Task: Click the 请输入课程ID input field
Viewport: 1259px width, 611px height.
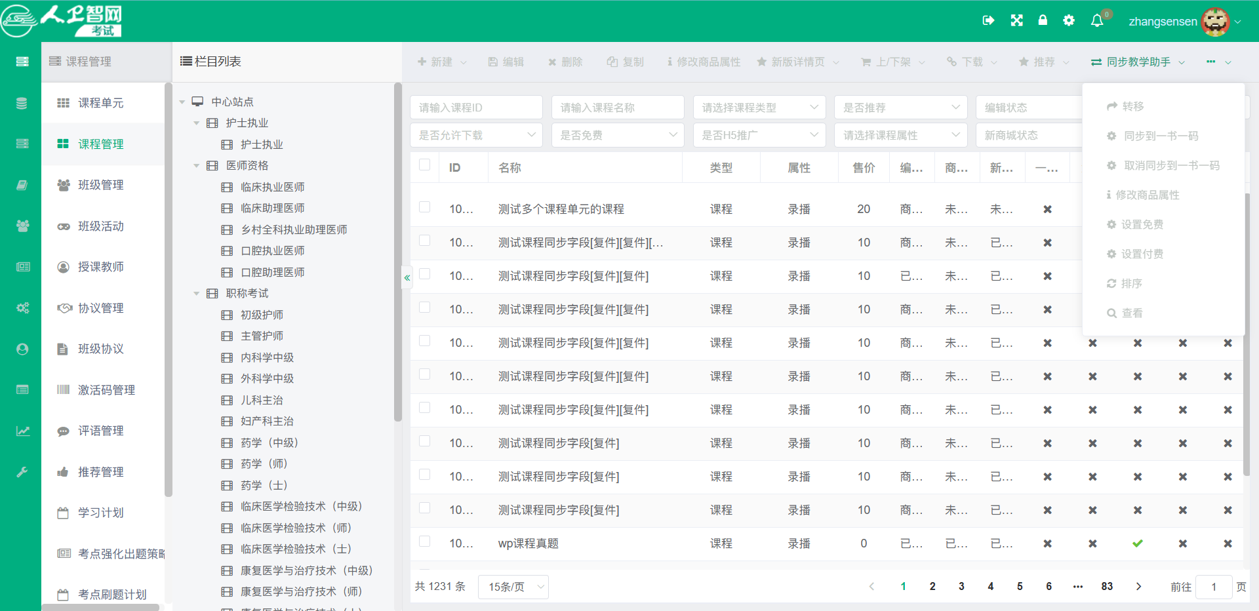Action: (476, 107)
